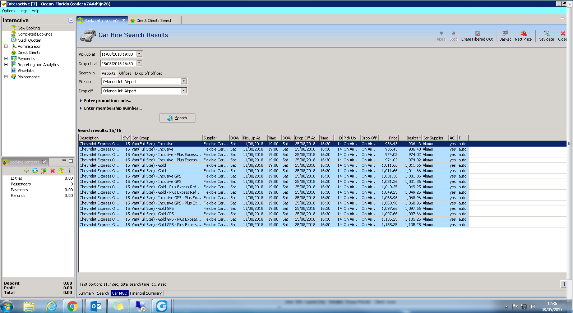This screenshot has width=573, height=313.
Task: Open Outlook from the taskbar
Action: [96, 306]
